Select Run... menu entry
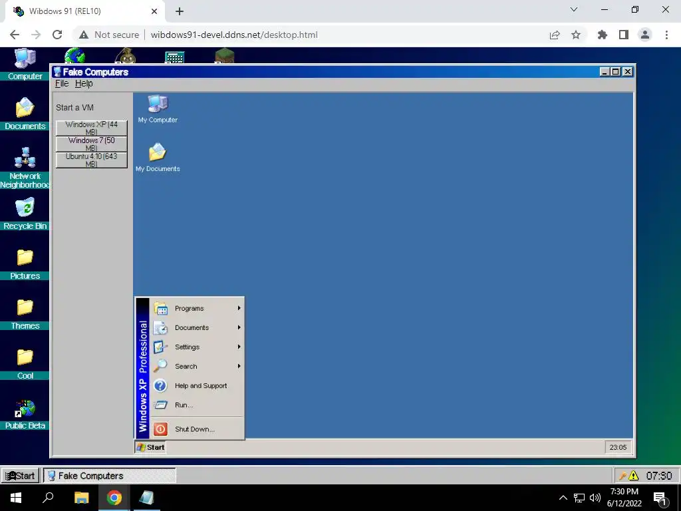This screenshot has width=681, height=511. [x=197, y=405]
